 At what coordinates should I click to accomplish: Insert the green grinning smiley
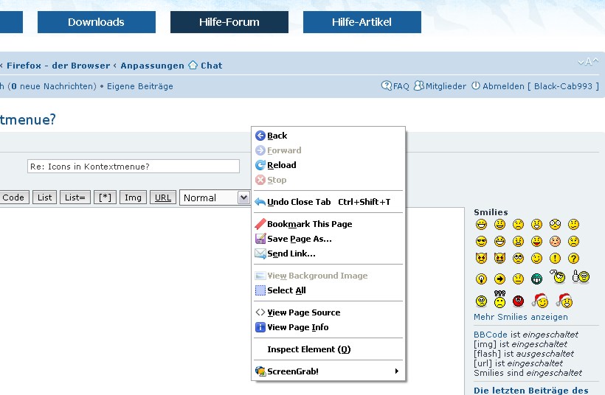[536, 279]
